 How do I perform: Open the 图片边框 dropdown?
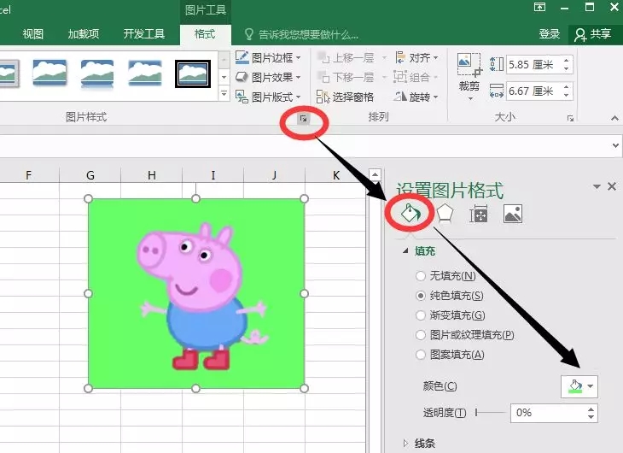click(268, 58)
